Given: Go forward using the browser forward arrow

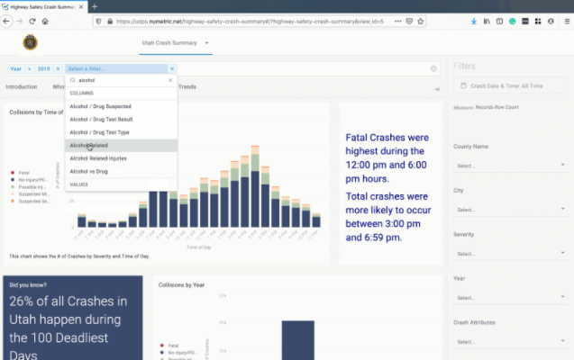Looking at the screenshot, I should click(x=20, y=22).
